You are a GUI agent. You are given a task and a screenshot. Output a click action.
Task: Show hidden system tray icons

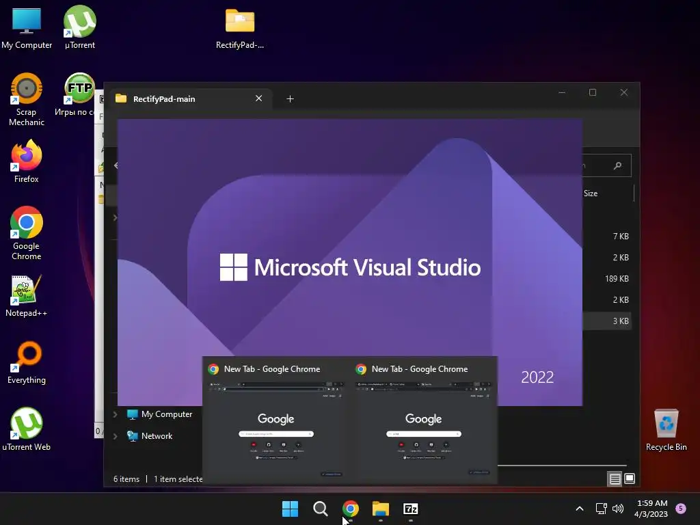tap(580, 509)
